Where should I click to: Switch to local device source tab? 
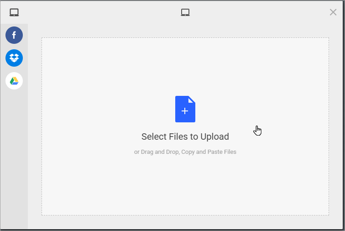point(14,12)
